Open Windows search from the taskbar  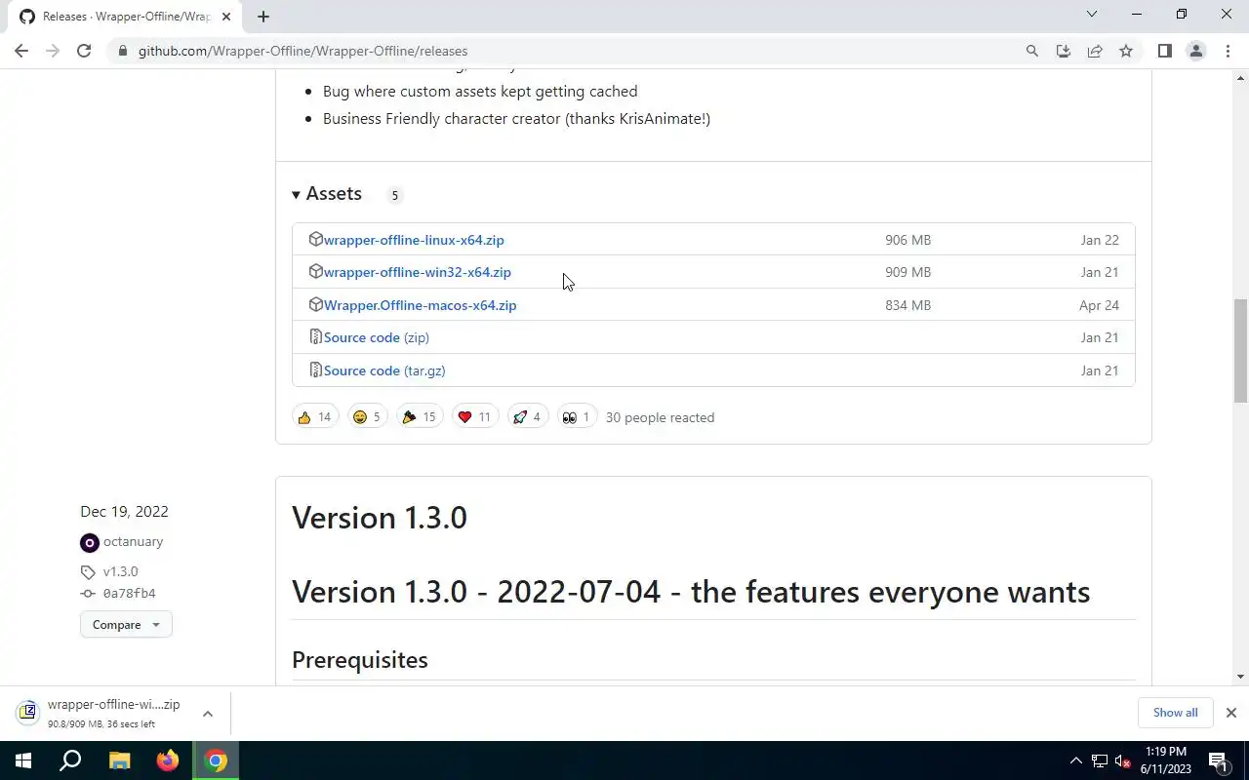click(x=71, y=760)
